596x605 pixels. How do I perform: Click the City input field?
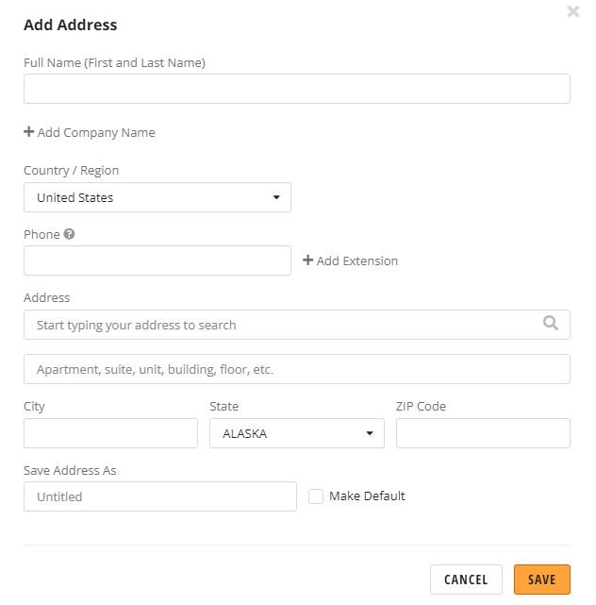[110, 433]
